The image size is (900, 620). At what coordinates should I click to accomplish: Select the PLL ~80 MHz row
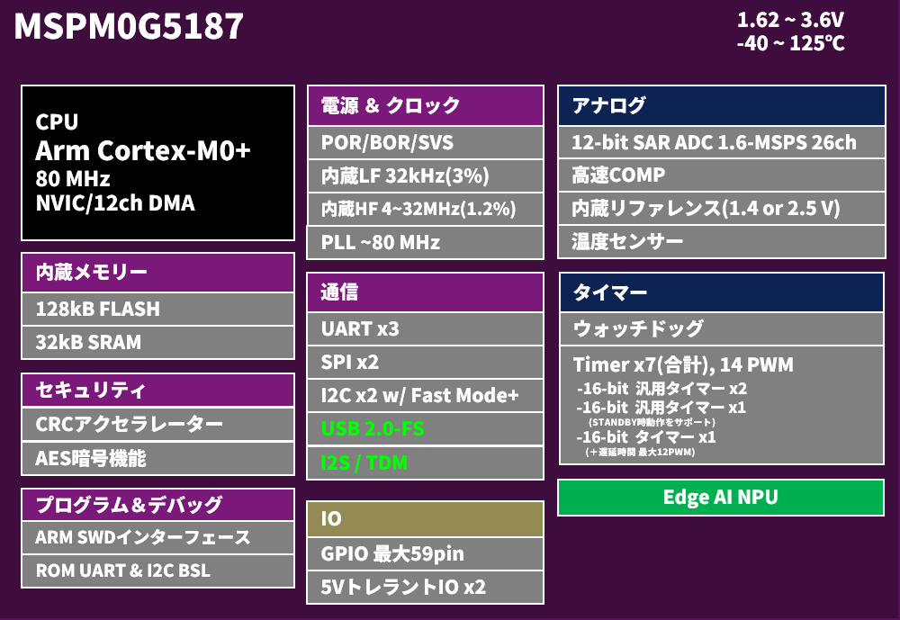coord(426,242)
